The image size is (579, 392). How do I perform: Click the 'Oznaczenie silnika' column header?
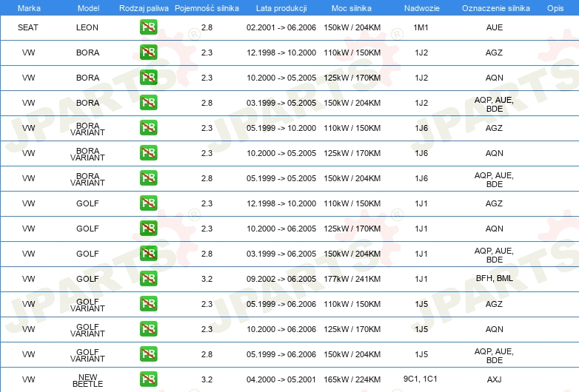click(x=496, y=8)
